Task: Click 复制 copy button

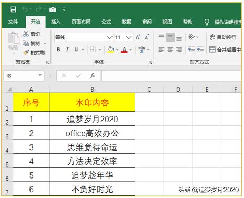Action: 32,43
